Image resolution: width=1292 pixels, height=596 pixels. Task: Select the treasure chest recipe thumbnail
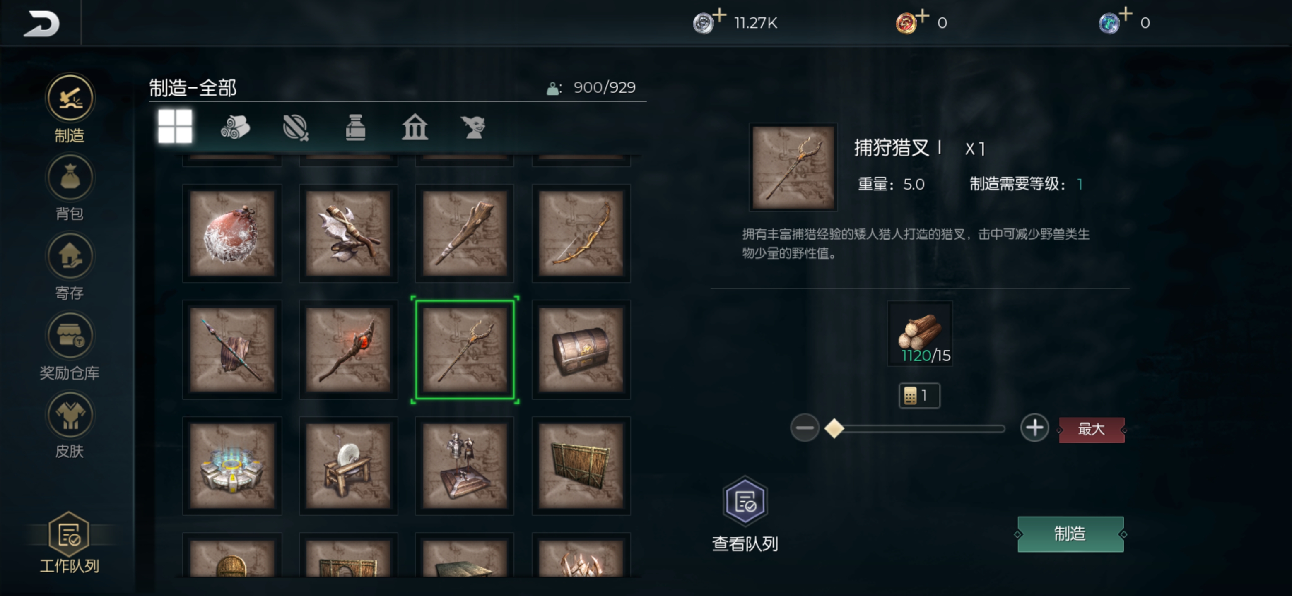click(581, 349)
